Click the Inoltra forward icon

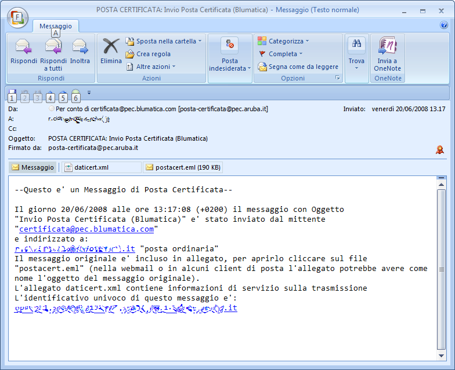(x=80, y=47)
